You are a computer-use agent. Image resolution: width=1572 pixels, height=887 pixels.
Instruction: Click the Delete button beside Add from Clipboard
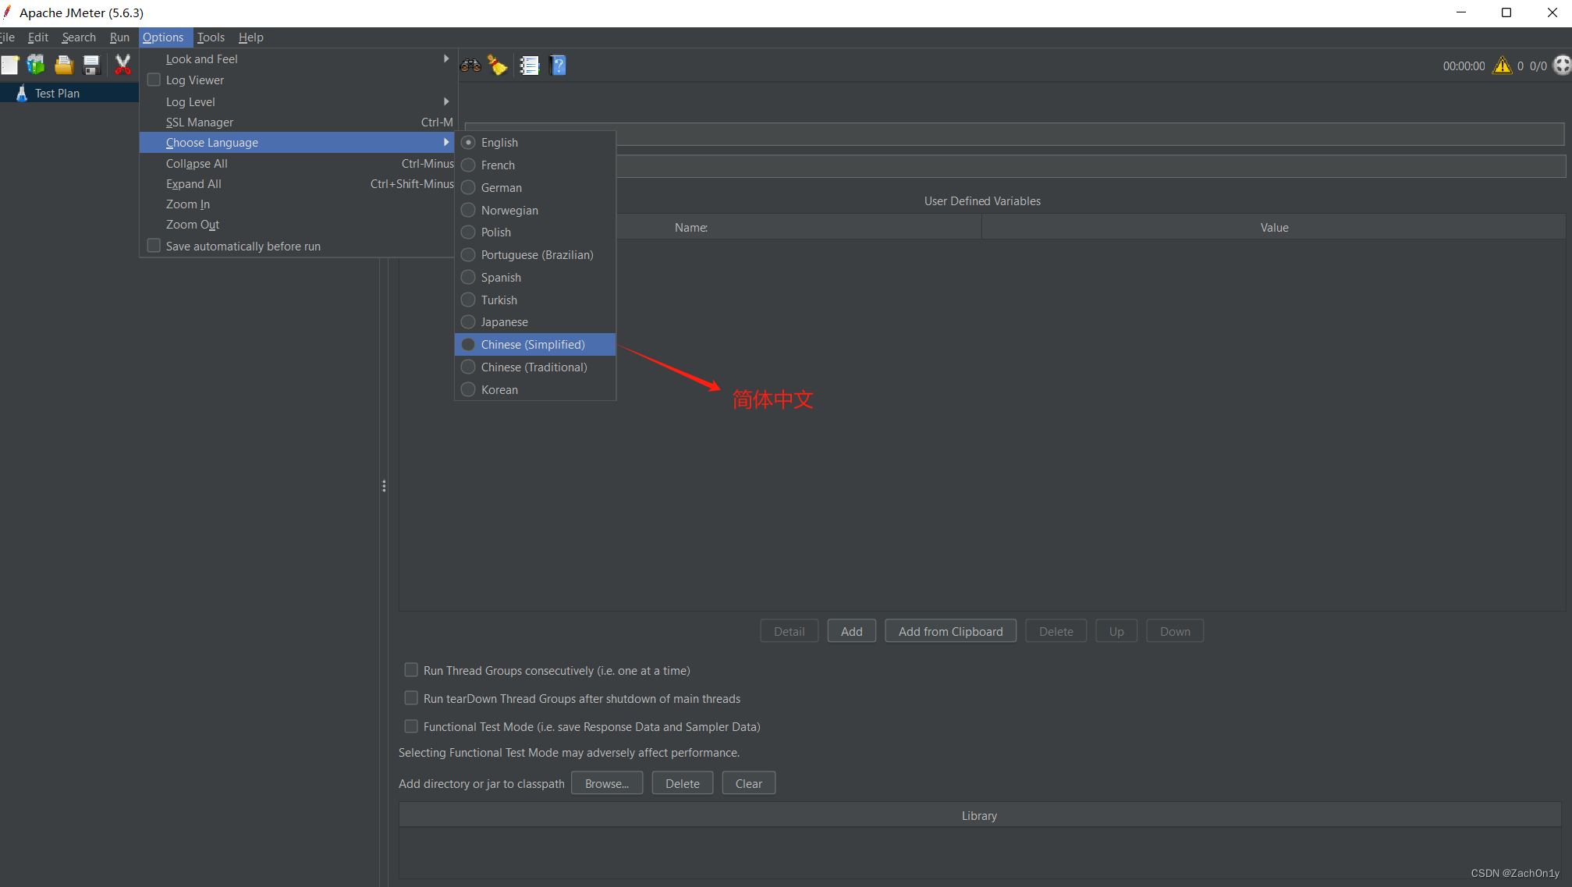1056,631
